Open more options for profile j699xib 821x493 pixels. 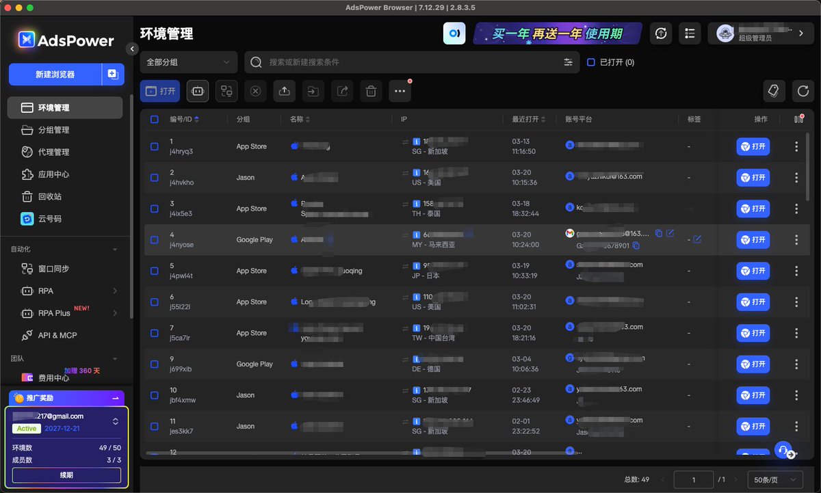pos(796,364)
